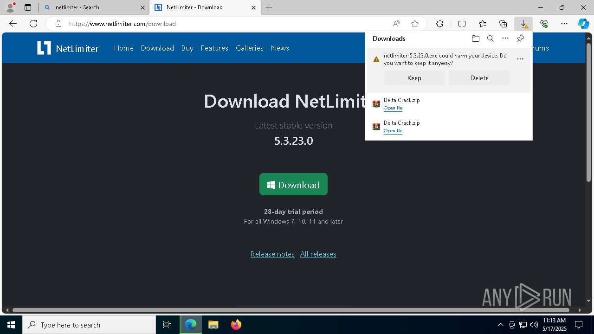Open News in site navigation
The width and height of the screenshot is (594, 334).
click(280, 48)
